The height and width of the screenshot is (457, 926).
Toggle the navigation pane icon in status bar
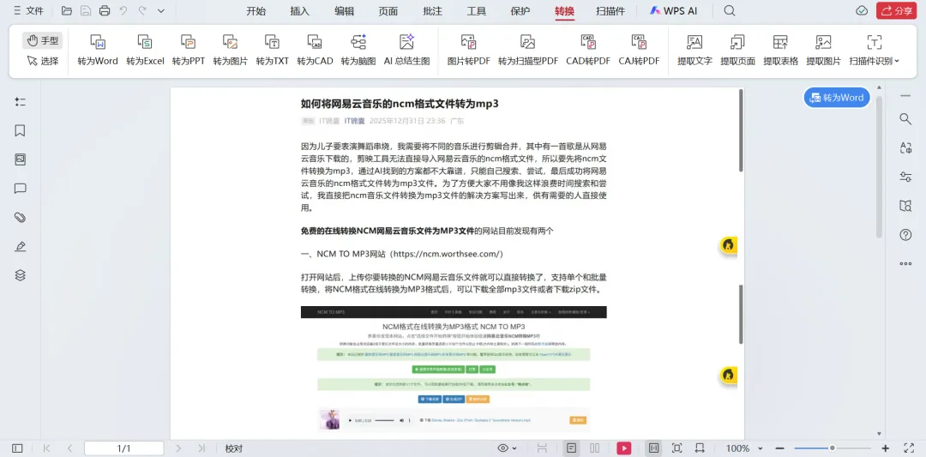pyautogui.click(x=17, y=448)
